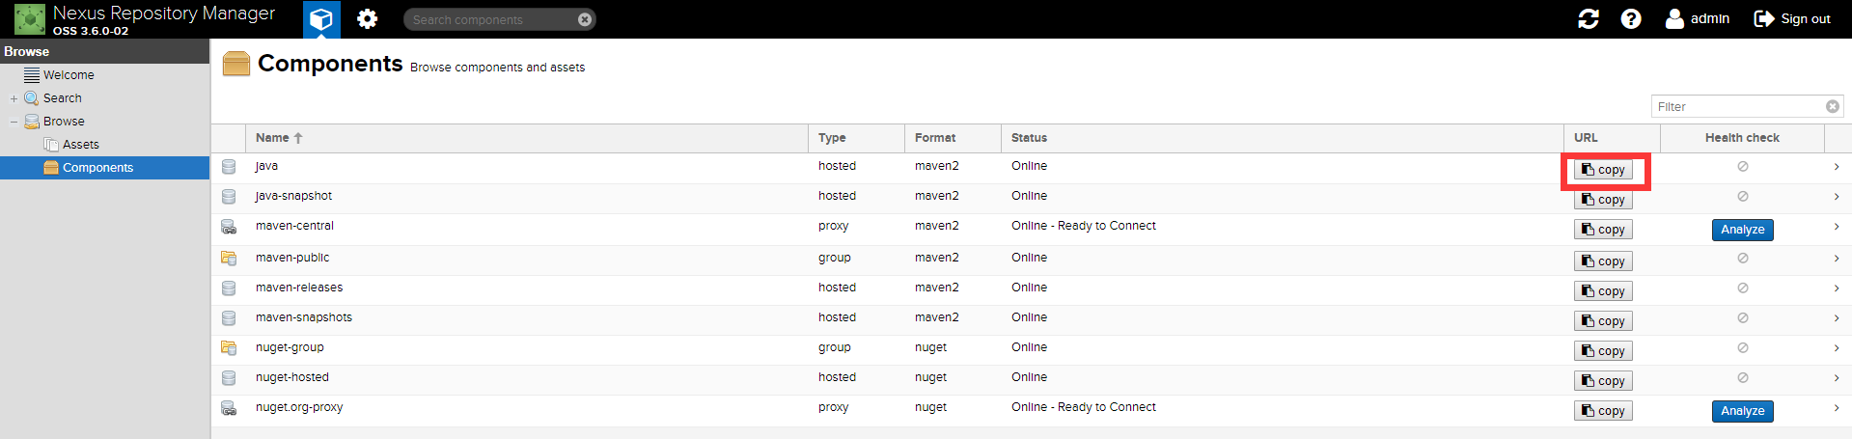The width and height of the screenshot is (1852, 439).
Task: Click the Refresh icon in header
Action: click(x=1589, y=18)
